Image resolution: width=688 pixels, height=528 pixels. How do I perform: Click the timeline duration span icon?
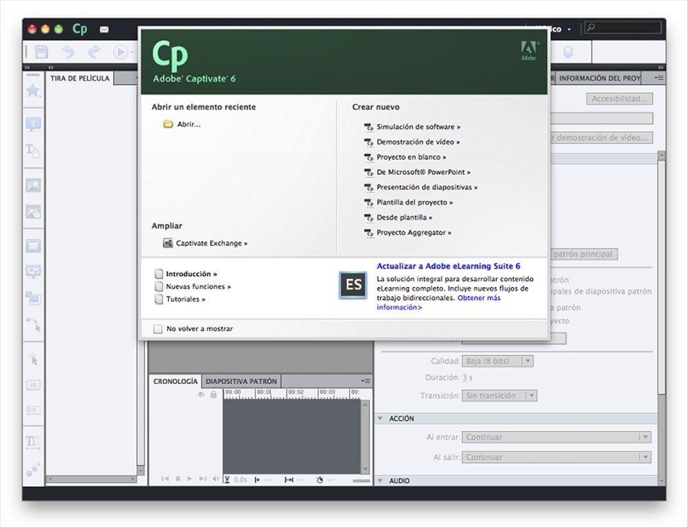pos(289,480)
